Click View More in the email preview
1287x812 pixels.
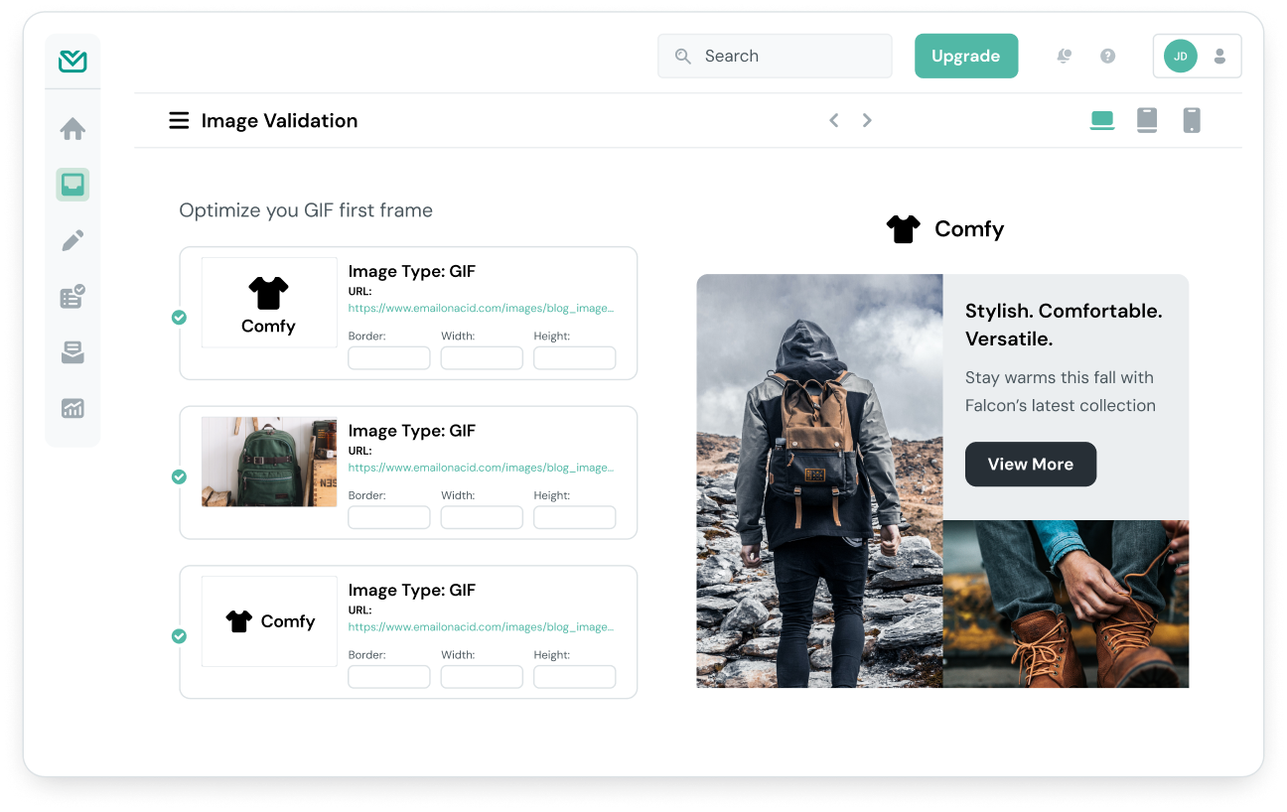pyautogui.click(x=1031, y=465)
